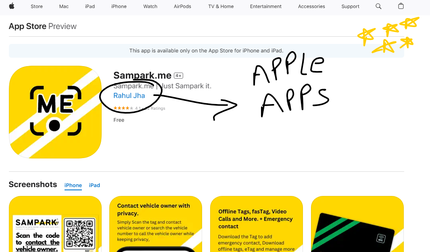Click the Sampark.me app title
This screenshot has height=252, width=430.
click(142, 75)
